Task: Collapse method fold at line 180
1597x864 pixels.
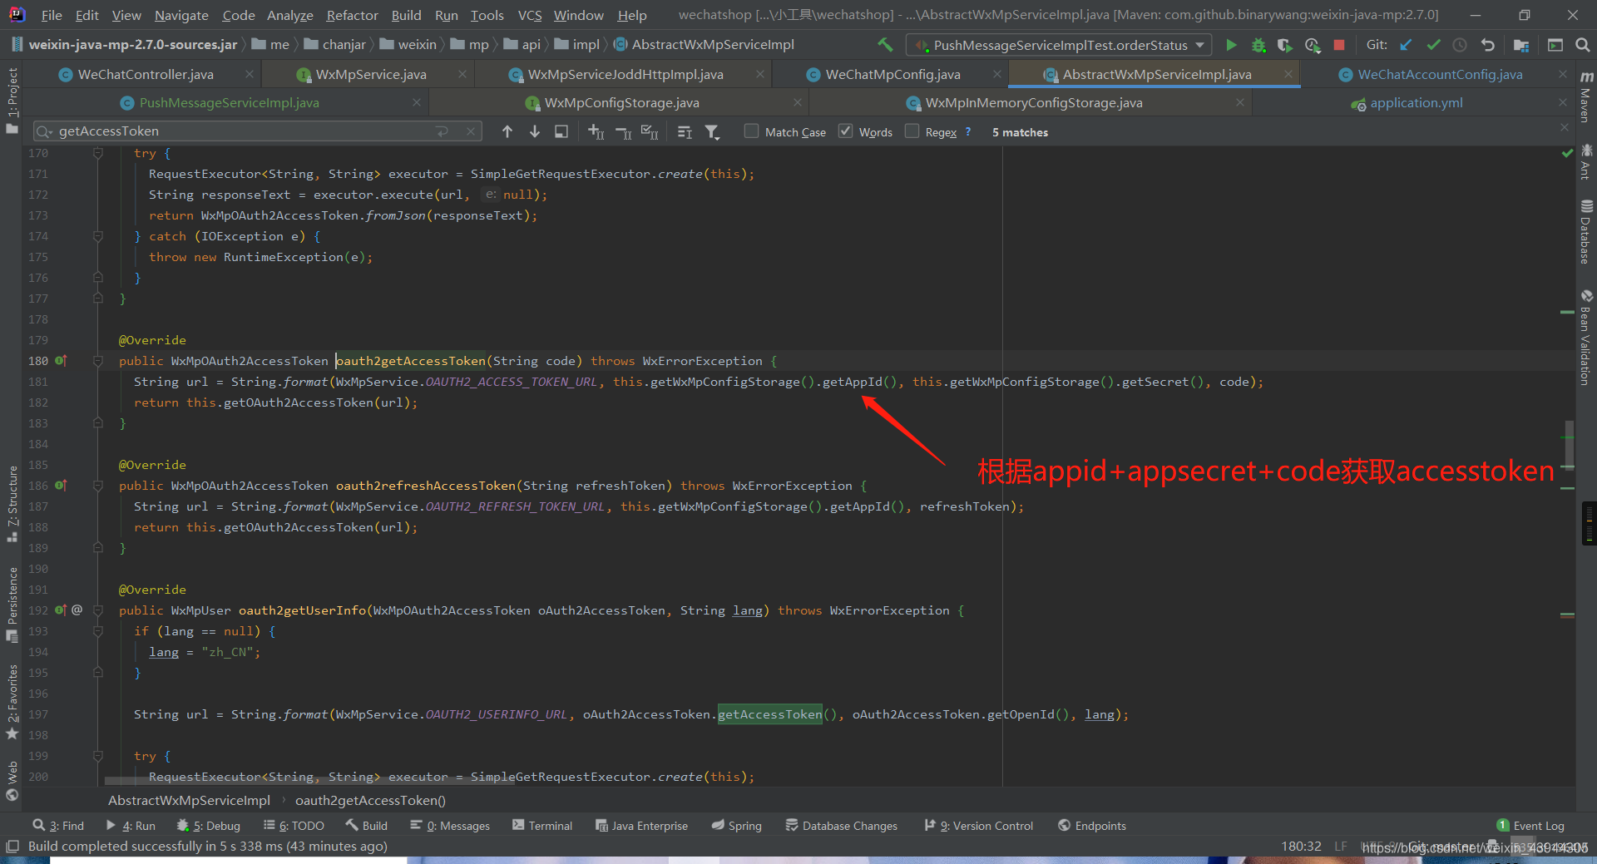Action: click(98, 361)
